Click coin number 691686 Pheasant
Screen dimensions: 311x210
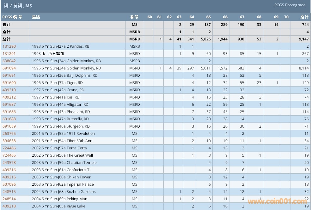[x=9, y=112]
